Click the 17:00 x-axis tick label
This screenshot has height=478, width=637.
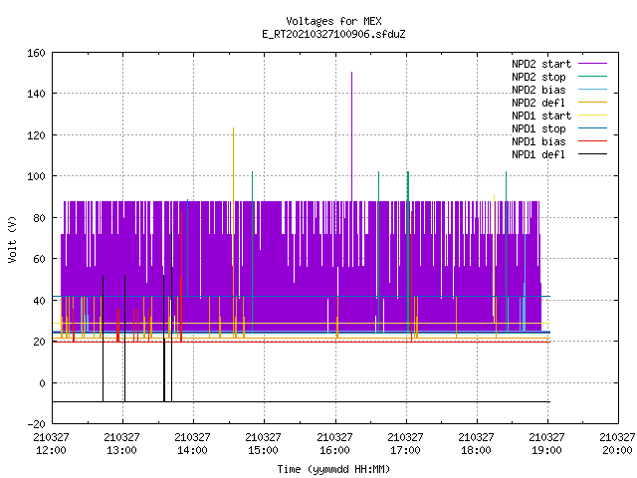tap(405, 450)
